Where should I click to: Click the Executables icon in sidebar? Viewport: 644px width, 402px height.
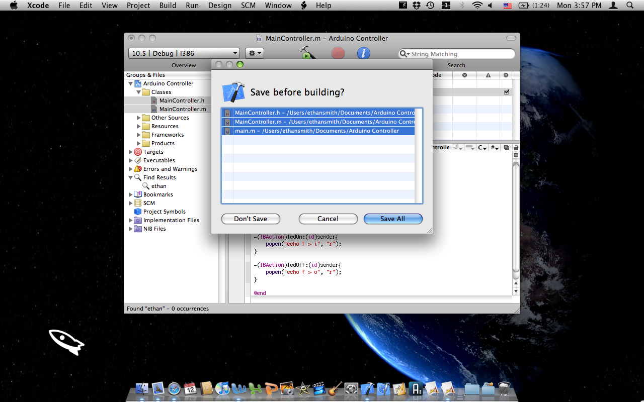138,160
